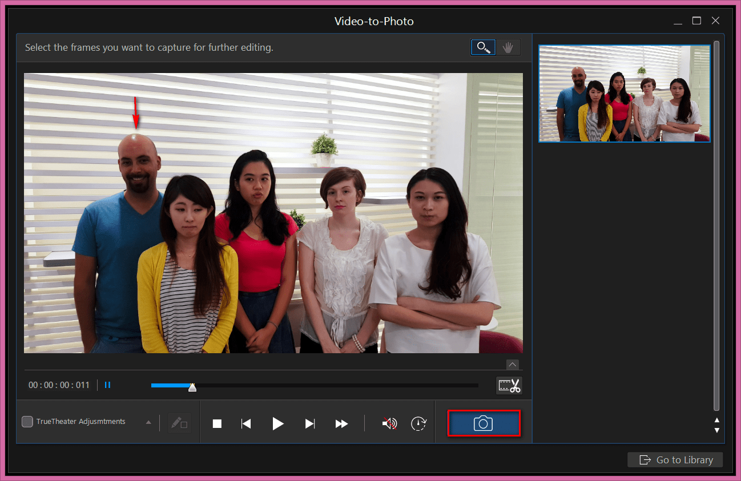
Task: Collapse panel with chevron above scissors
Action: tap(512, 365)
